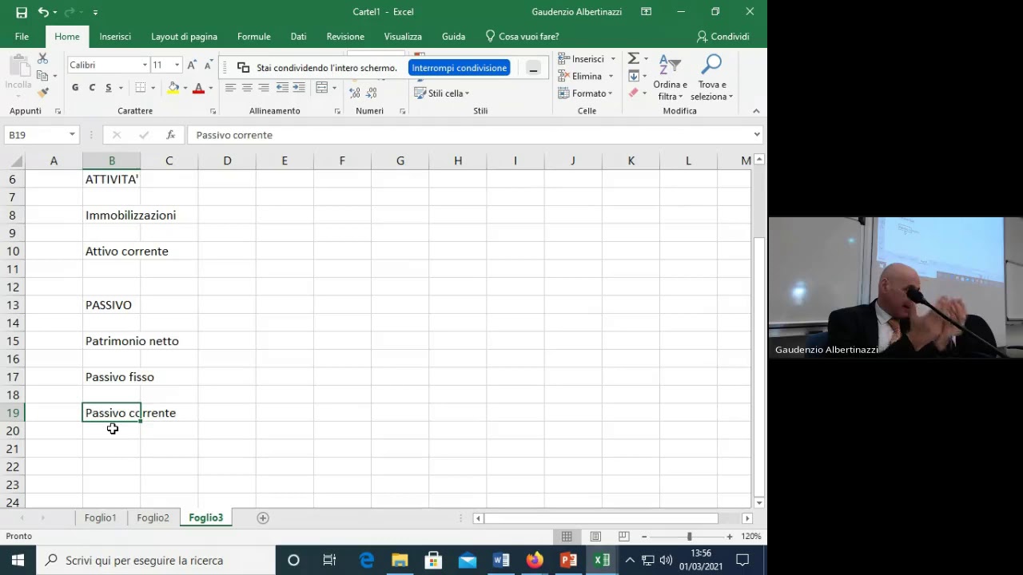1023x575 pixels.
Task: Undo the last action in Quick Access
Action: coord(43,12)
